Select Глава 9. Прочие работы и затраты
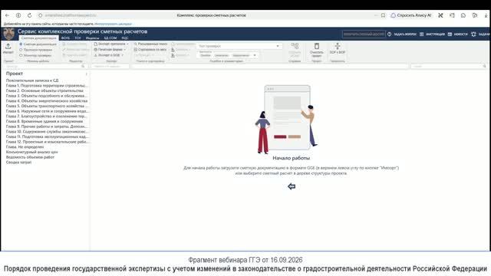The image size is (491, 276). pos(46,127)
